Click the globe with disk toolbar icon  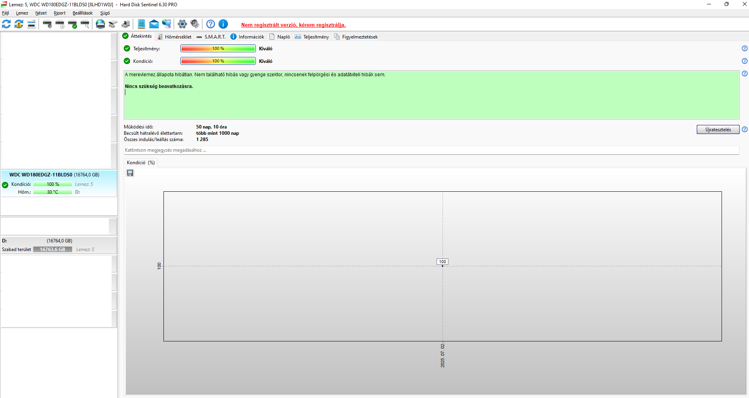point(101,24)
